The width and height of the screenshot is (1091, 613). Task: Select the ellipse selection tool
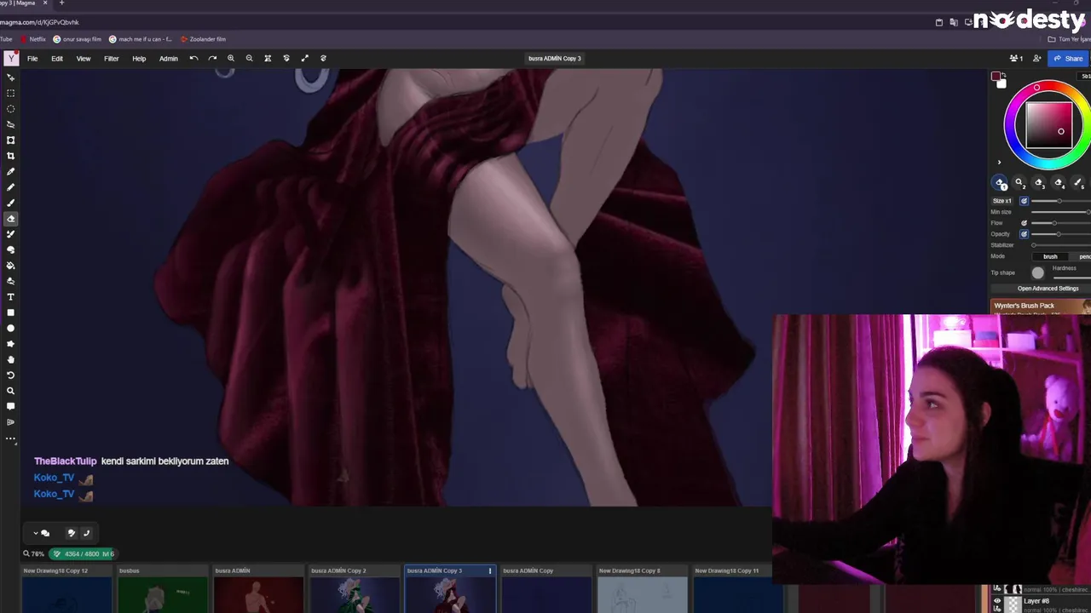[x=11, y=109]
